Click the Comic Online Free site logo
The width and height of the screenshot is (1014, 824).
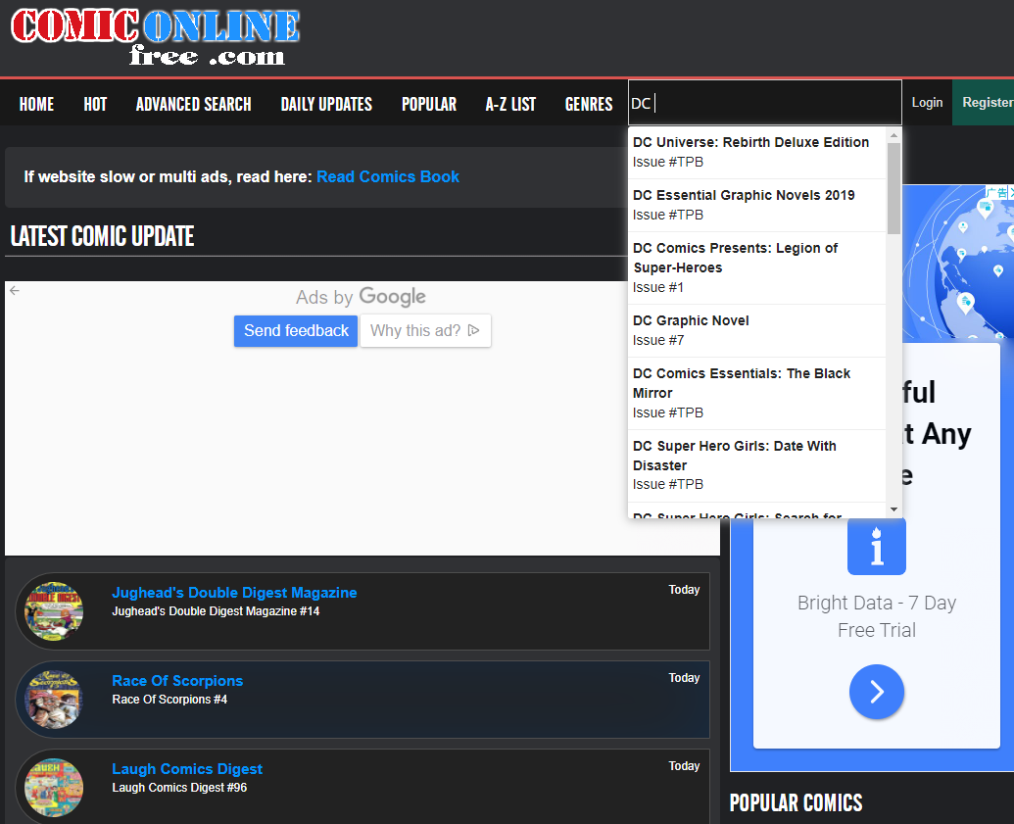click(155, 38)
